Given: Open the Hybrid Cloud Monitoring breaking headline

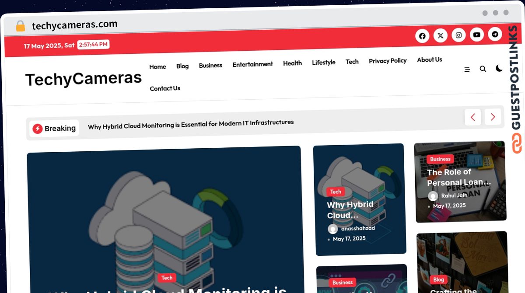Looking at the screenshot, I should pyautogui.click(x=191, y=124).
